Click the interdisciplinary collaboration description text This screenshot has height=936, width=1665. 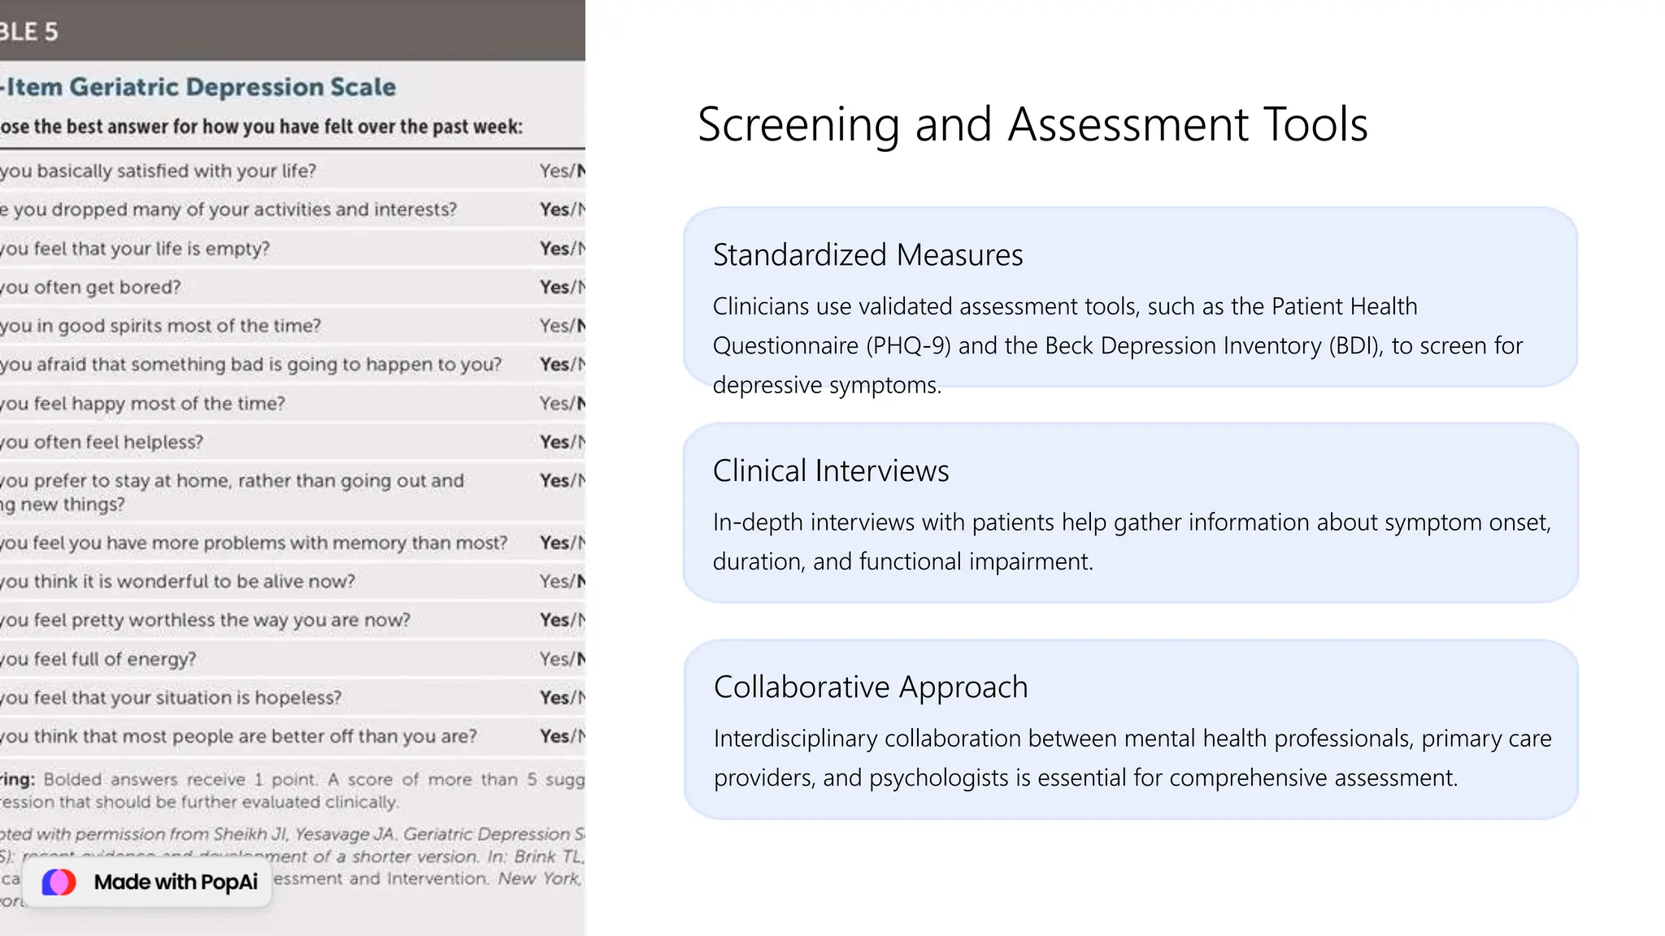coord(1132,757)
